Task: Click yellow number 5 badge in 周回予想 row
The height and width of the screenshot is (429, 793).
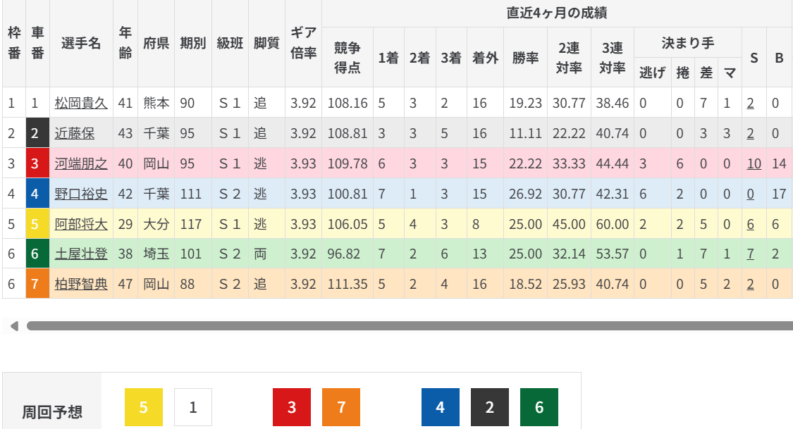Action: tap(143, 407)
